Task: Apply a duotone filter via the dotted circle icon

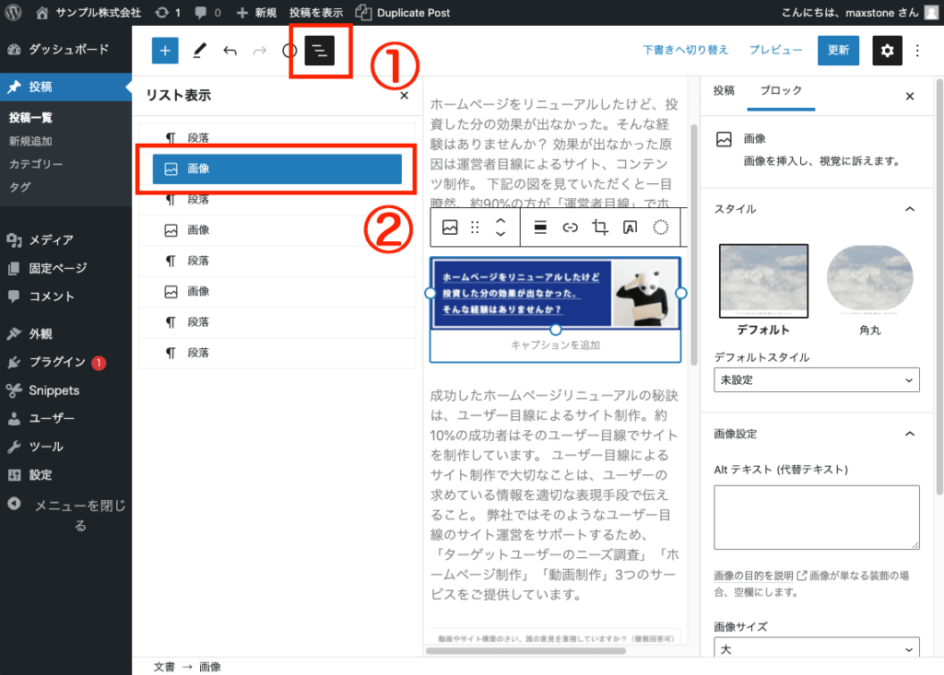Action: 662,227
